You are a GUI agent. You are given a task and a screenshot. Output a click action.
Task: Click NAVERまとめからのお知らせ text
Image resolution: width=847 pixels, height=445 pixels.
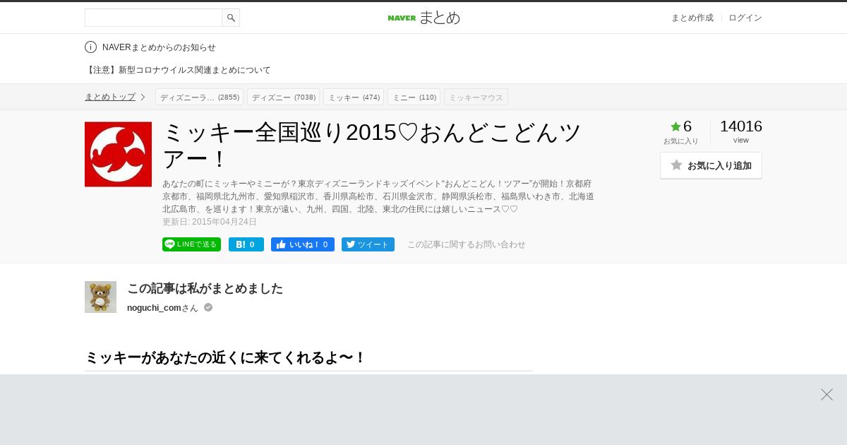pos(159,47)
